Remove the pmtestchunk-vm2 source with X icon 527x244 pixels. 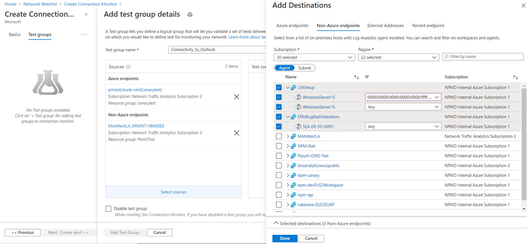click(236, 97)
